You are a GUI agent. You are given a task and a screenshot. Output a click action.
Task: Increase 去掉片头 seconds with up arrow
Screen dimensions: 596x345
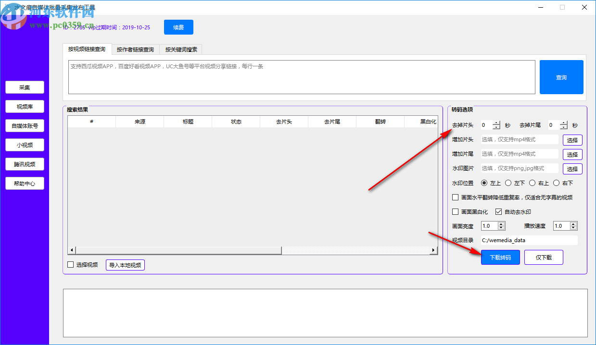coord(496,123)
